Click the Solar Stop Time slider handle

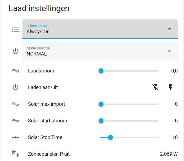pos(110,137)
